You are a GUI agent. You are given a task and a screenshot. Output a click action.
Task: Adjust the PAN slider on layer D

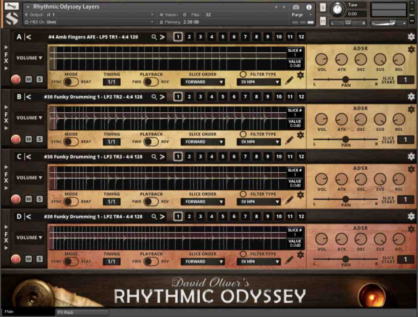tap(346, 259)
